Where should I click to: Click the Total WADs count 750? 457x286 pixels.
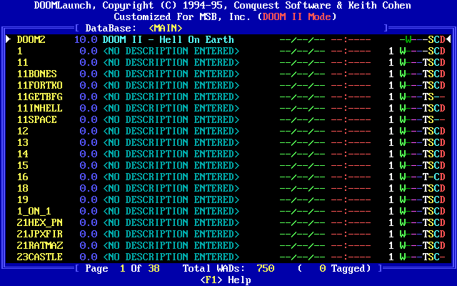click(x=266, y=268)
